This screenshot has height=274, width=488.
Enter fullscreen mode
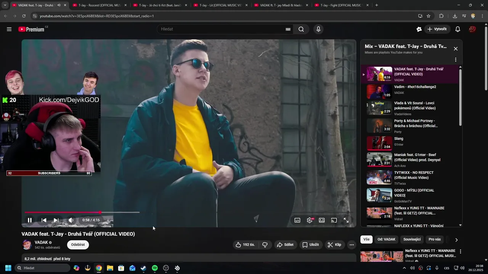346,220
